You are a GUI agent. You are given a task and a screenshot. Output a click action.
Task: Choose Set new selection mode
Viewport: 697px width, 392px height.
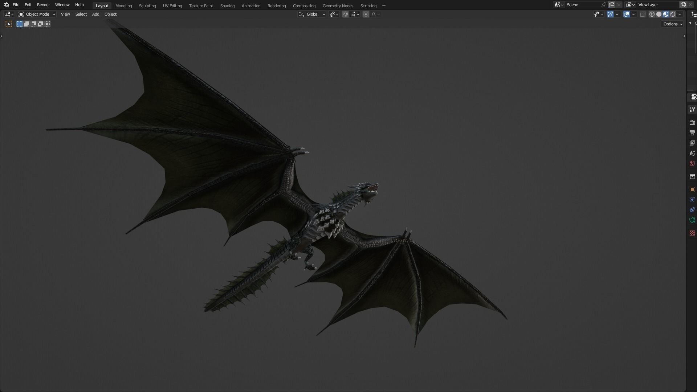(20, 24)
